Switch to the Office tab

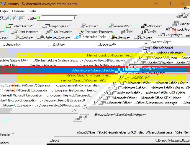(149, 32)
